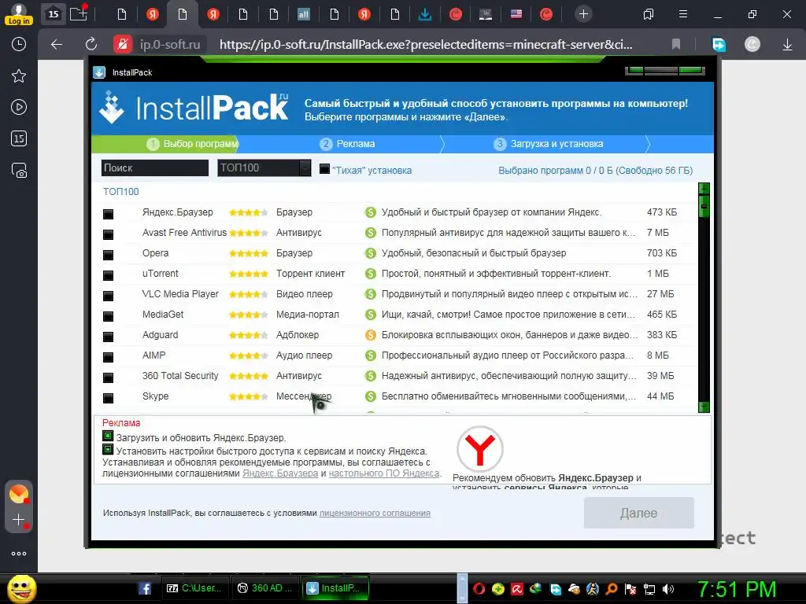Click the smiley start button
This screenshot has height=604, width=806.
21,588
